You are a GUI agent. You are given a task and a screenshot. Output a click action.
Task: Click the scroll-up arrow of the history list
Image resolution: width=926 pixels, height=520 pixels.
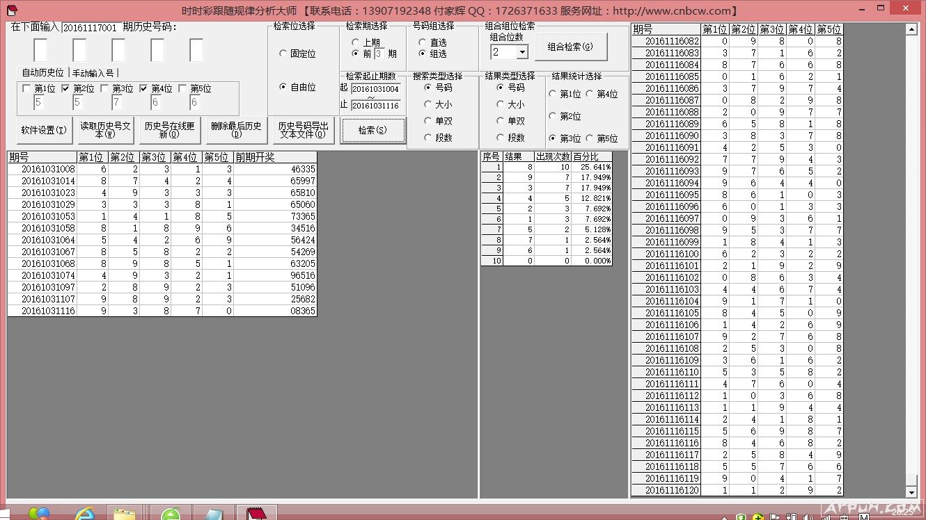coord(911,29)
